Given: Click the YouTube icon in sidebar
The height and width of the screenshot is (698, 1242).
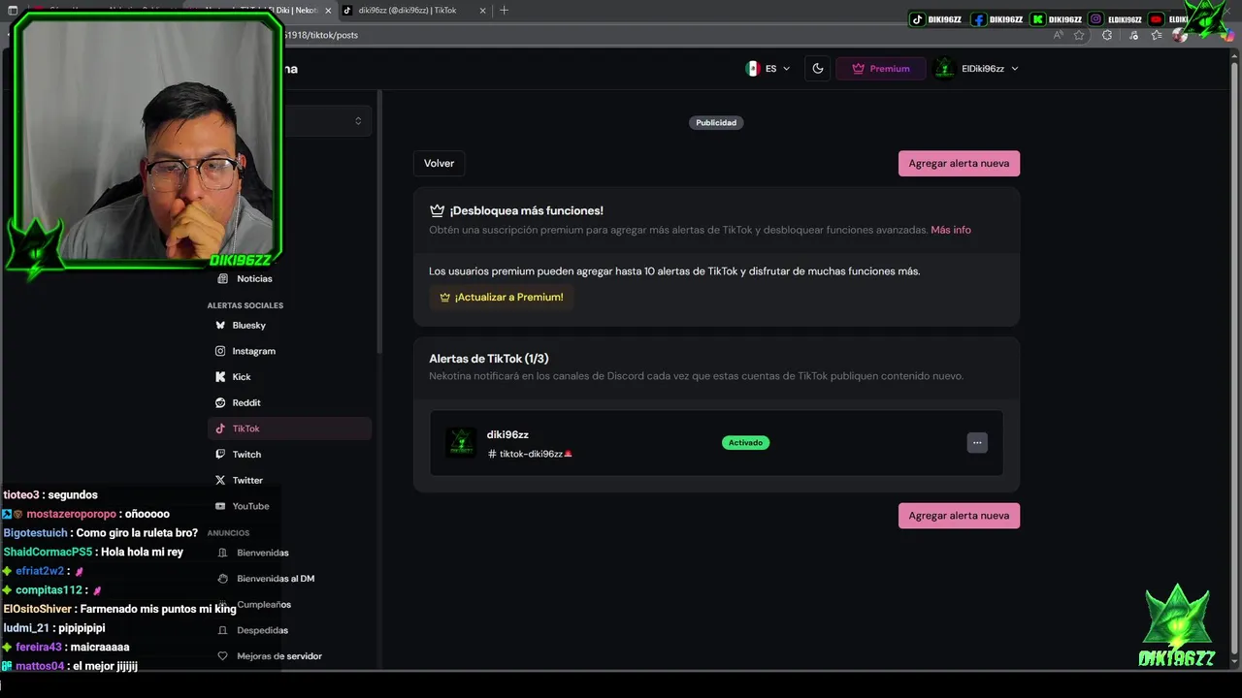Looking at the screenshot, I should 220,506.
